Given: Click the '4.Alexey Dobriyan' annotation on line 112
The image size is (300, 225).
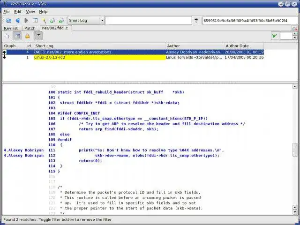Looking at the screenshot, I should pos(24,156).
